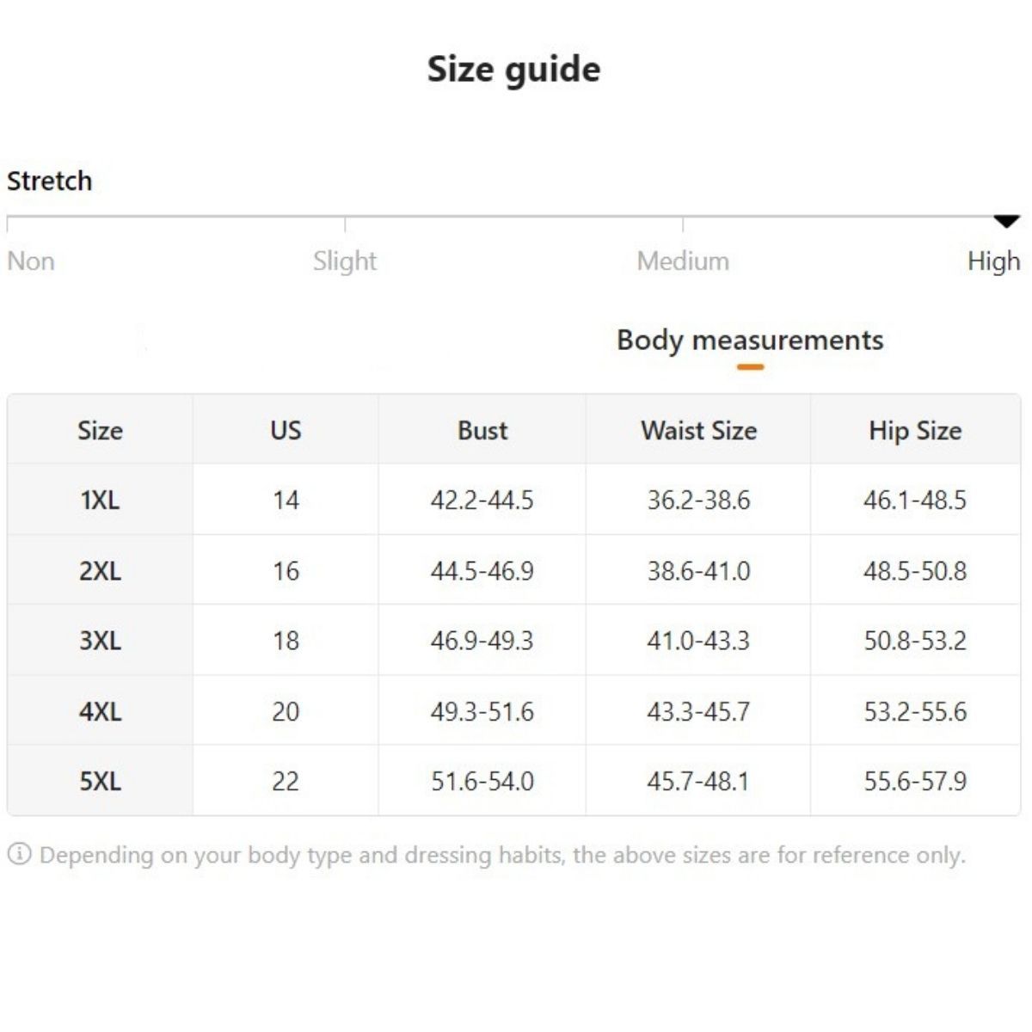Select the 2XL size row label

click(100, 570)
